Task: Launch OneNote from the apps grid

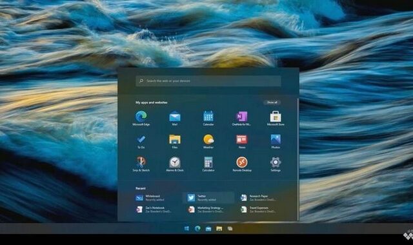Action: pyautogui.click(x=241, y=119)
